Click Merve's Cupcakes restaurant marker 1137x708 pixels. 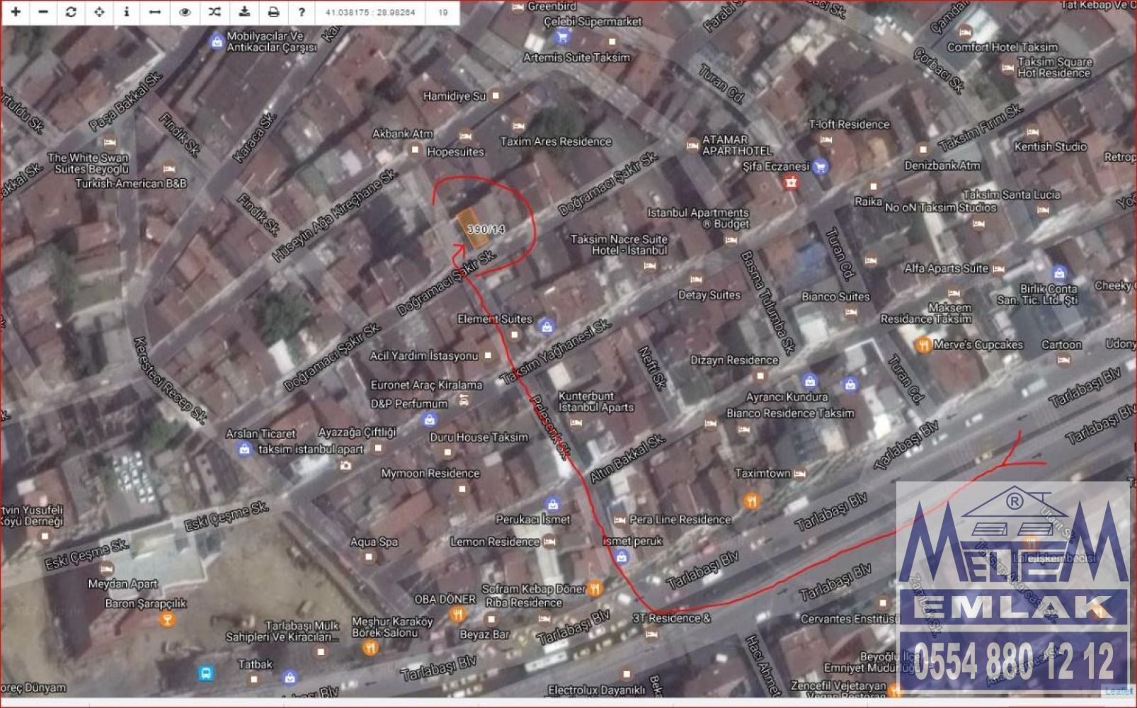(x=922, y=345)
